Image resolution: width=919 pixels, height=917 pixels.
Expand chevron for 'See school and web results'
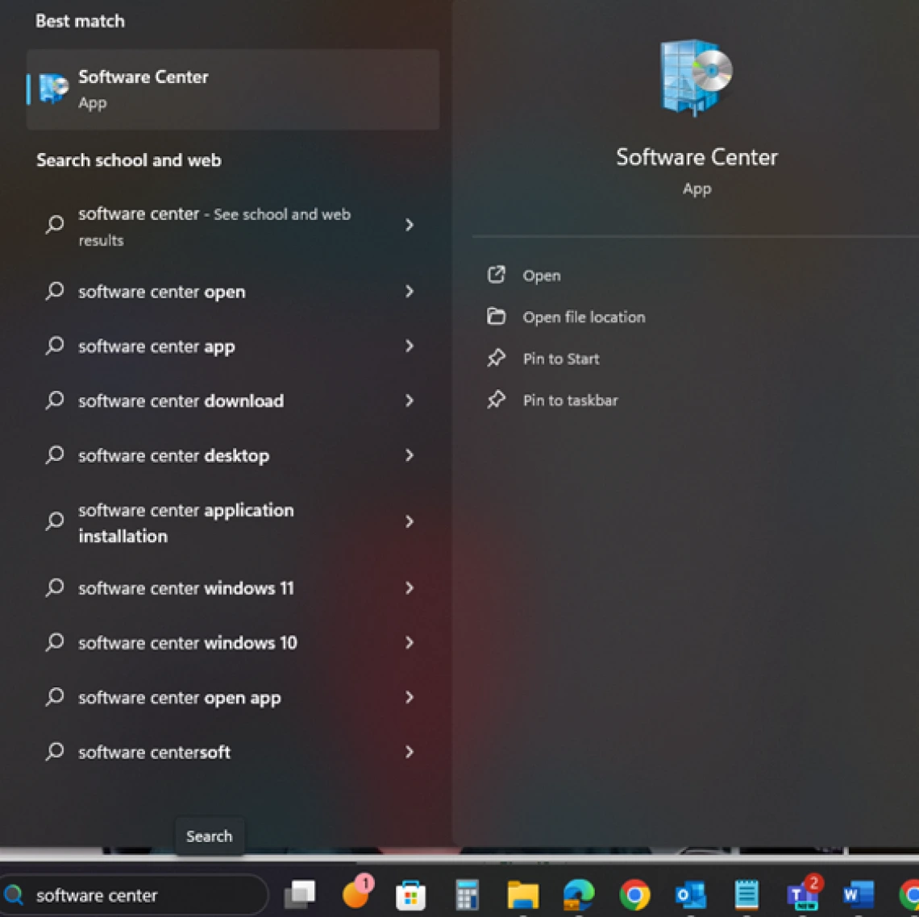[x=410, y=225]
